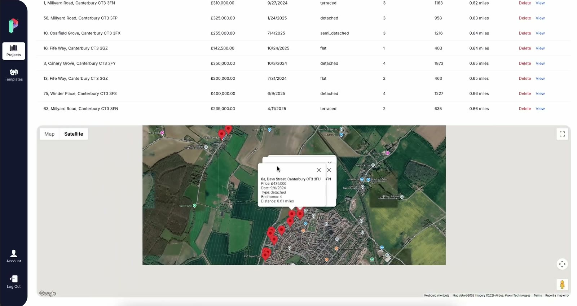577x306 pixels.
Task: Switch map to Map view
Action: [49, 134]
